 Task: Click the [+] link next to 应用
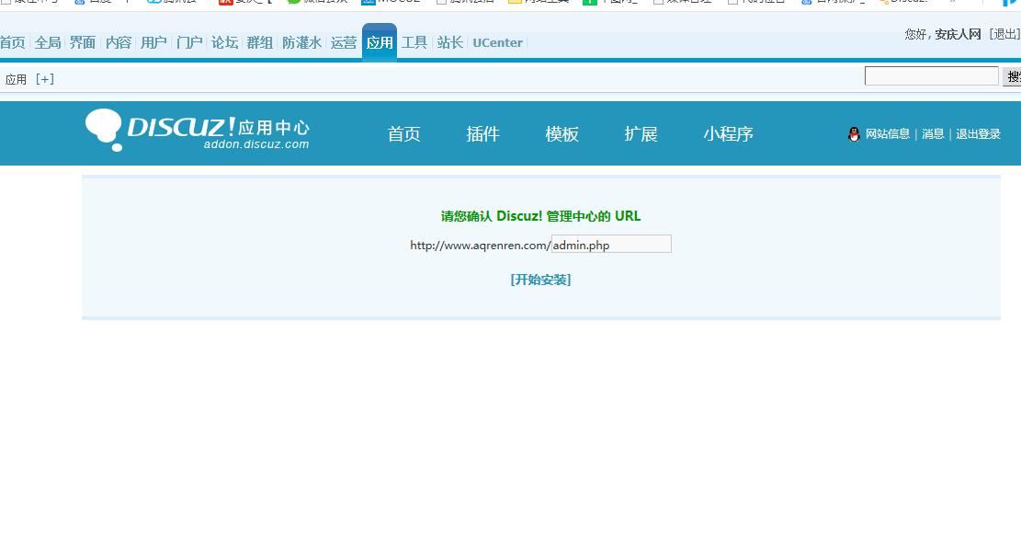pos(45,79)
